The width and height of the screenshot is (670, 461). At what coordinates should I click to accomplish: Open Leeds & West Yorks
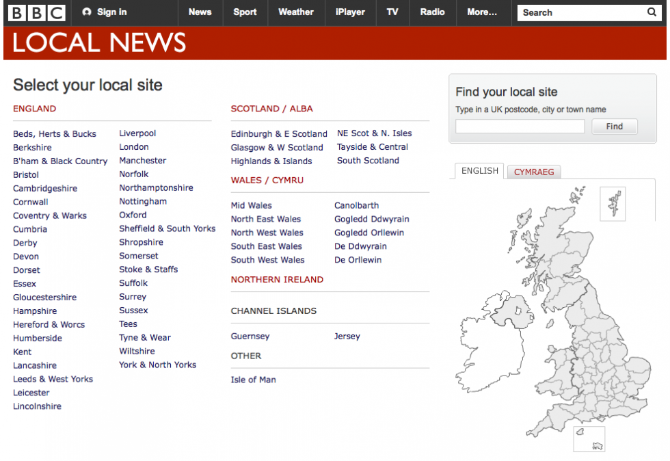click(x=53, y=379)
